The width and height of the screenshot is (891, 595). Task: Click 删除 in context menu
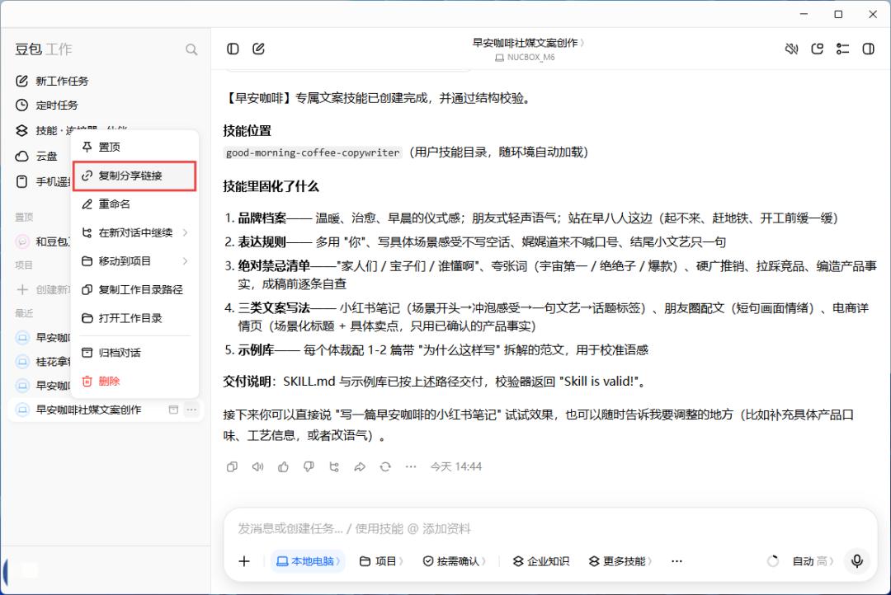134,381
